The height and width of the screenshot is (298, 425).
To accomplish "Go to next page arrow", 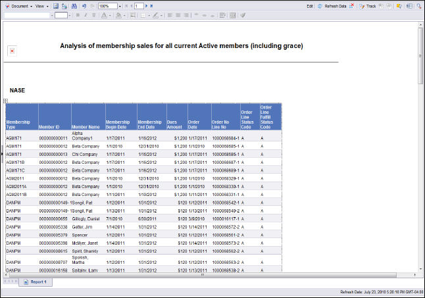I will click(146, 5).
